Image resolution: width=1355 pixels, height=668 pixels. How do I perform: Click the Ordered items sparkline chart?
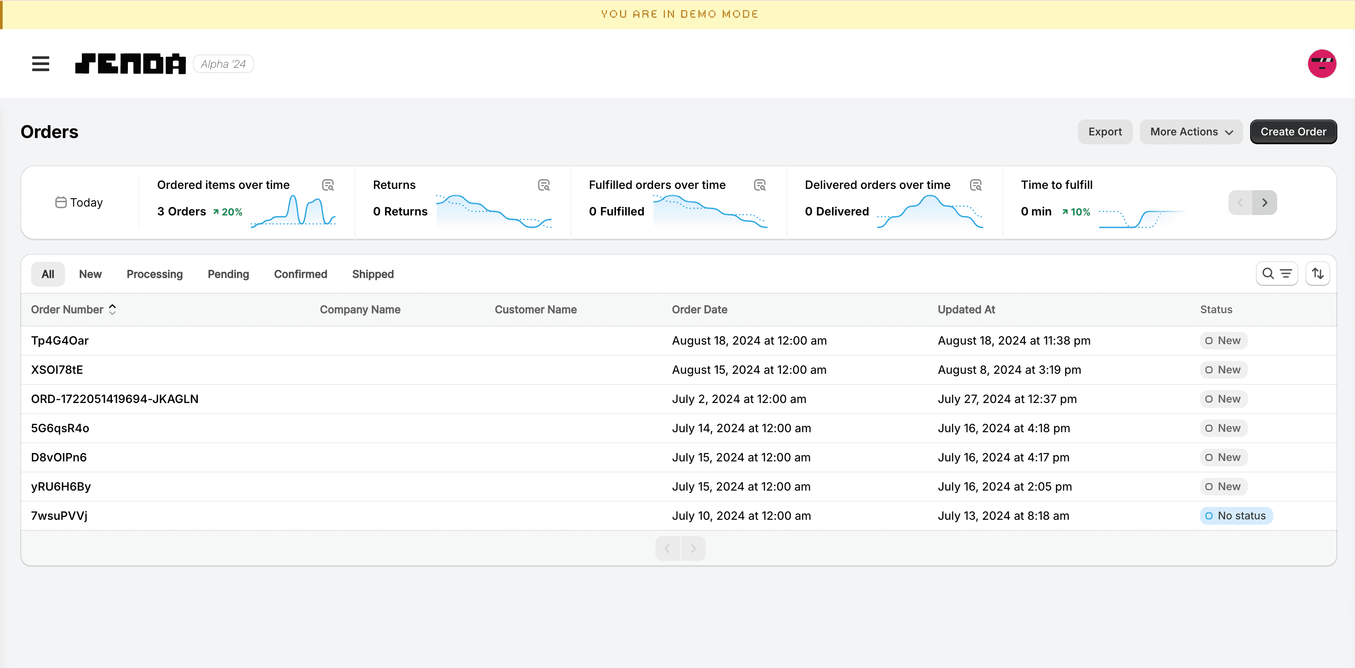[293, 211]
